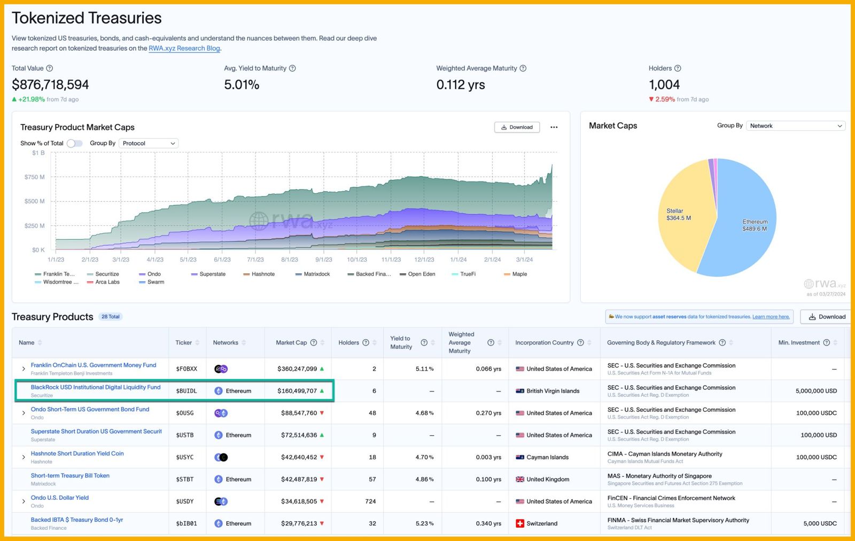Click the Ethereum network icon in the $USTB row

219,435
